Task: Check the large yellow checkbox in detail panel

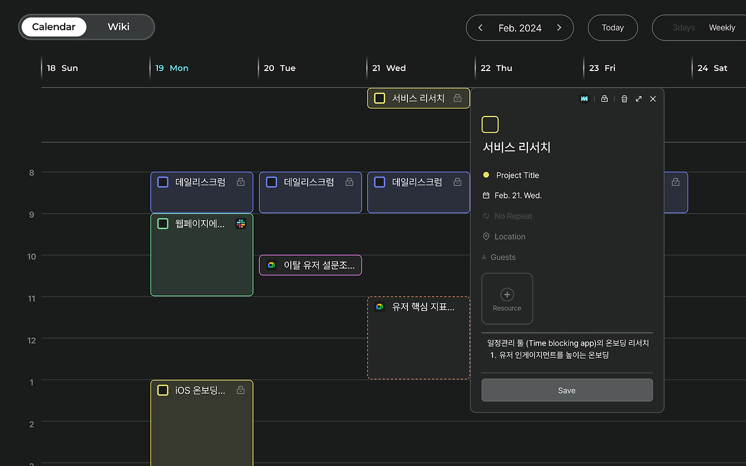Action: [490, 125]
